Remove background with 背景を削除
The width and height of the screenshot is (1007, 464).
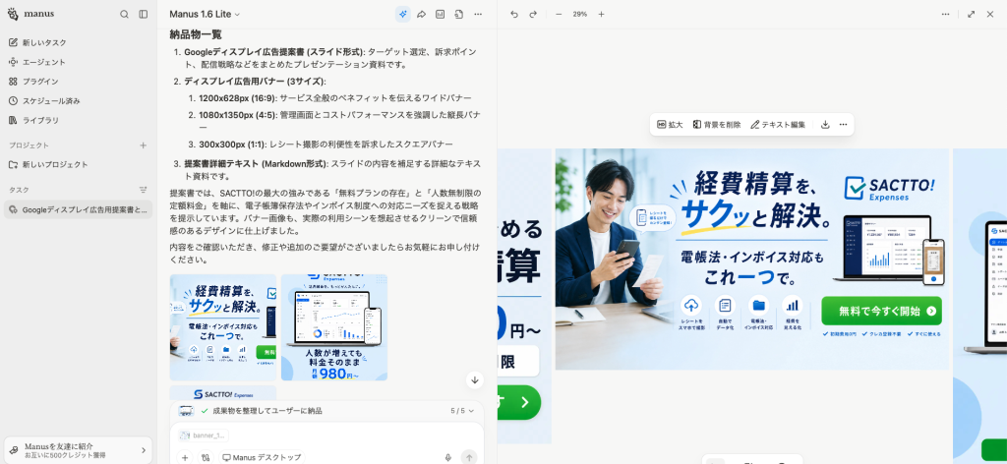click(717, 125)
